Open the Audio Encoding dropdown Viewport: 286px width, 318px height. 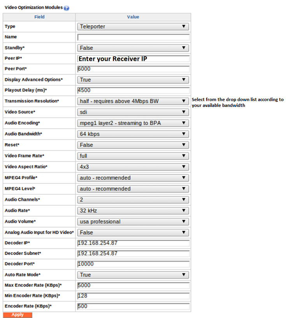133,123
